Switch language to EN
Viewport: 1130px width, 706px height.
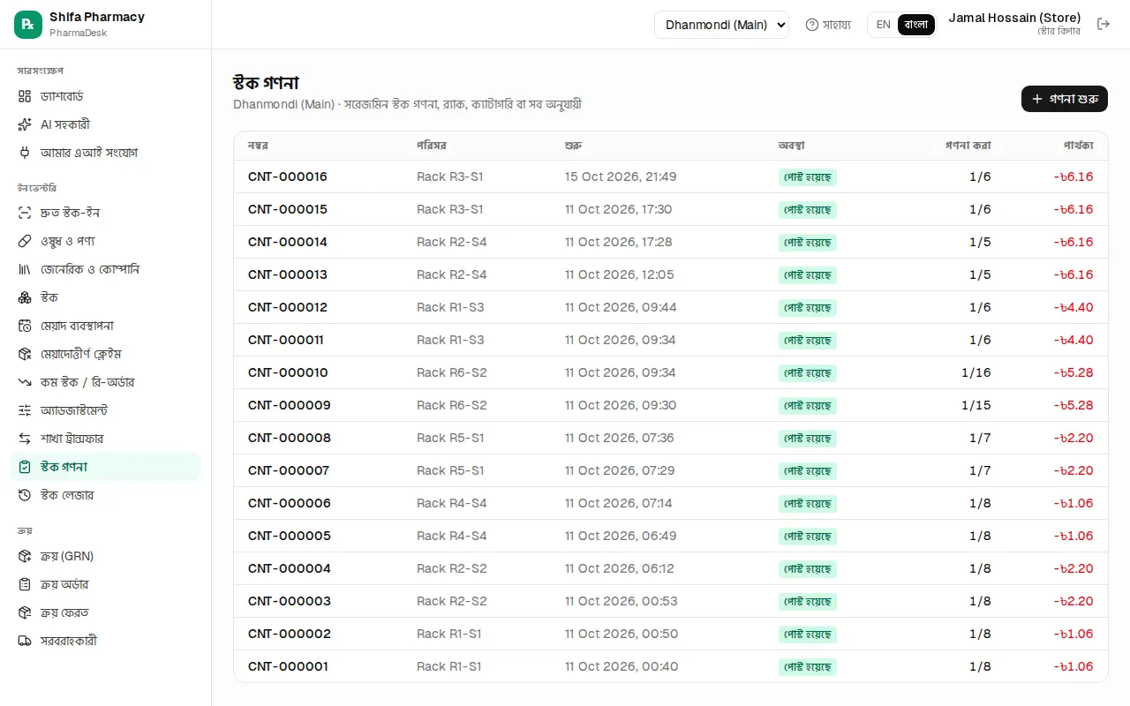click(x=883, y=25)
